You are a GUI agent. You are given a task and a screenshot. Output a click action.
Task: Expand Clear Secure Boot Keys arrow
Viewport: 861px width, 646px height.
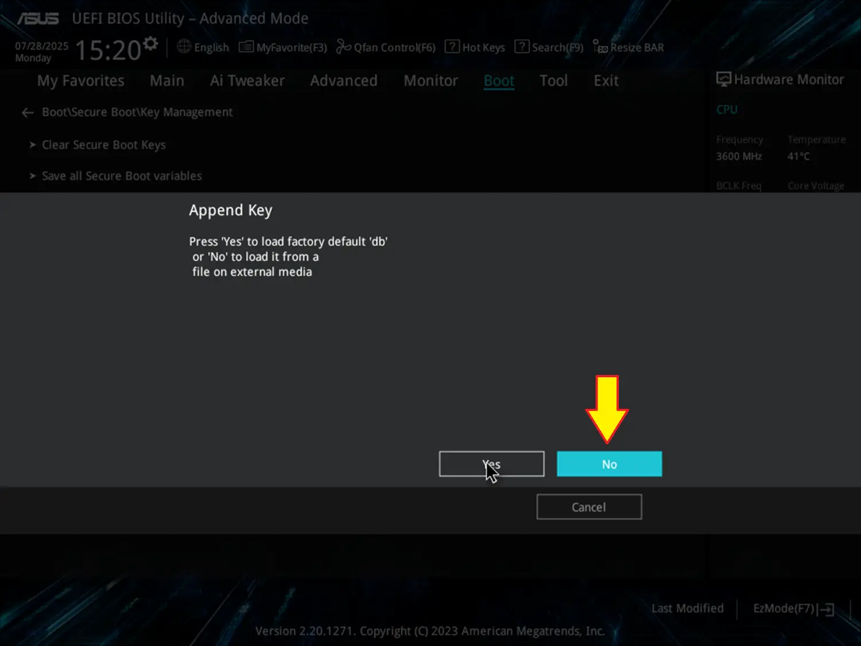click(x=33, y=145)
